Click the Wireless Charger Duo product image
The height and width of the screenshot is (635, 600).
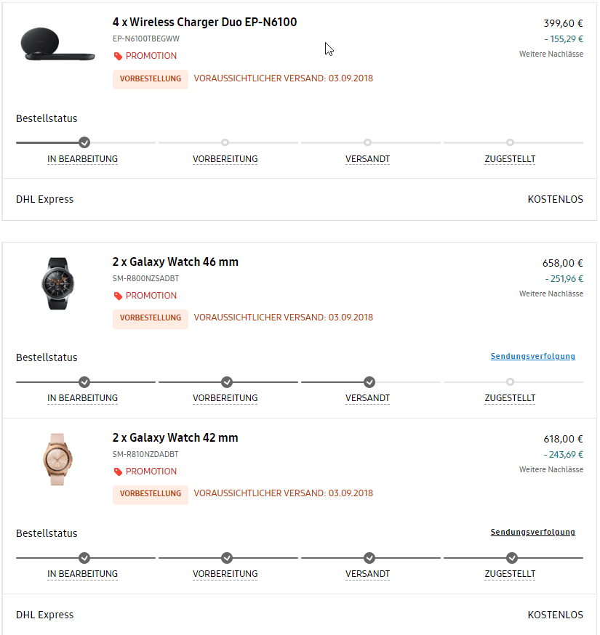point(57,44)
